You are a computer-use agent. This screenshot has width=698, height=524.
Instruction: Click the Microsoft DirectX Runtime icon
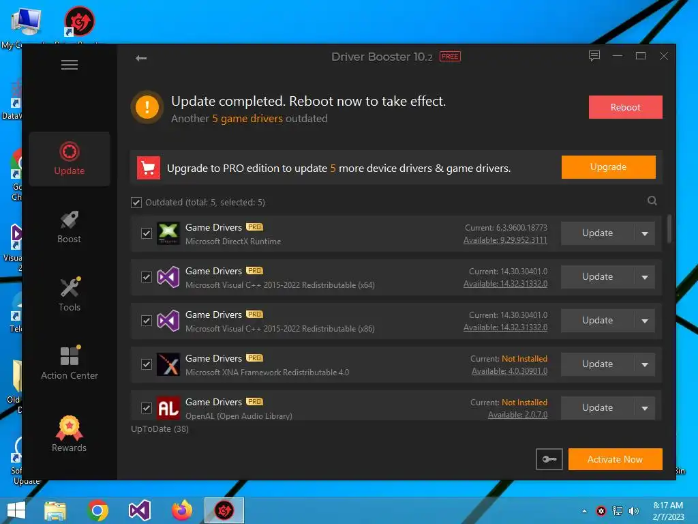[x=168, y=233]
